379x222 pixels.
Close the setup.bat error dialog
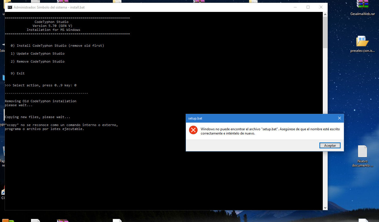pos(340,118)
